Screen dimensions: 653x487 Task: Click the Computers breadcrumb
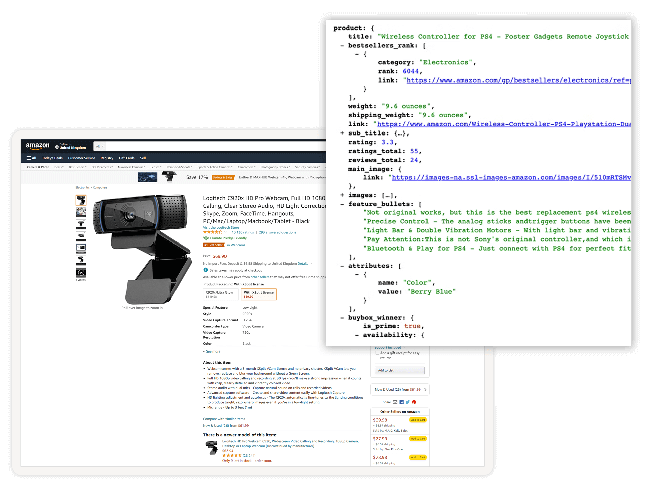point(100,188)
